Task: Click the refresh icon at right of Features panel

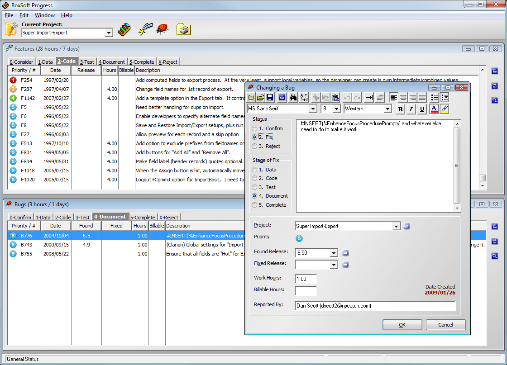Action: pos(495,86)
